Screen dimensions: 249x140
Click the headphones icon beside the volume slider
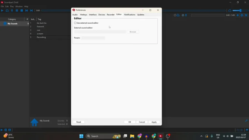[x=230, y=11]
